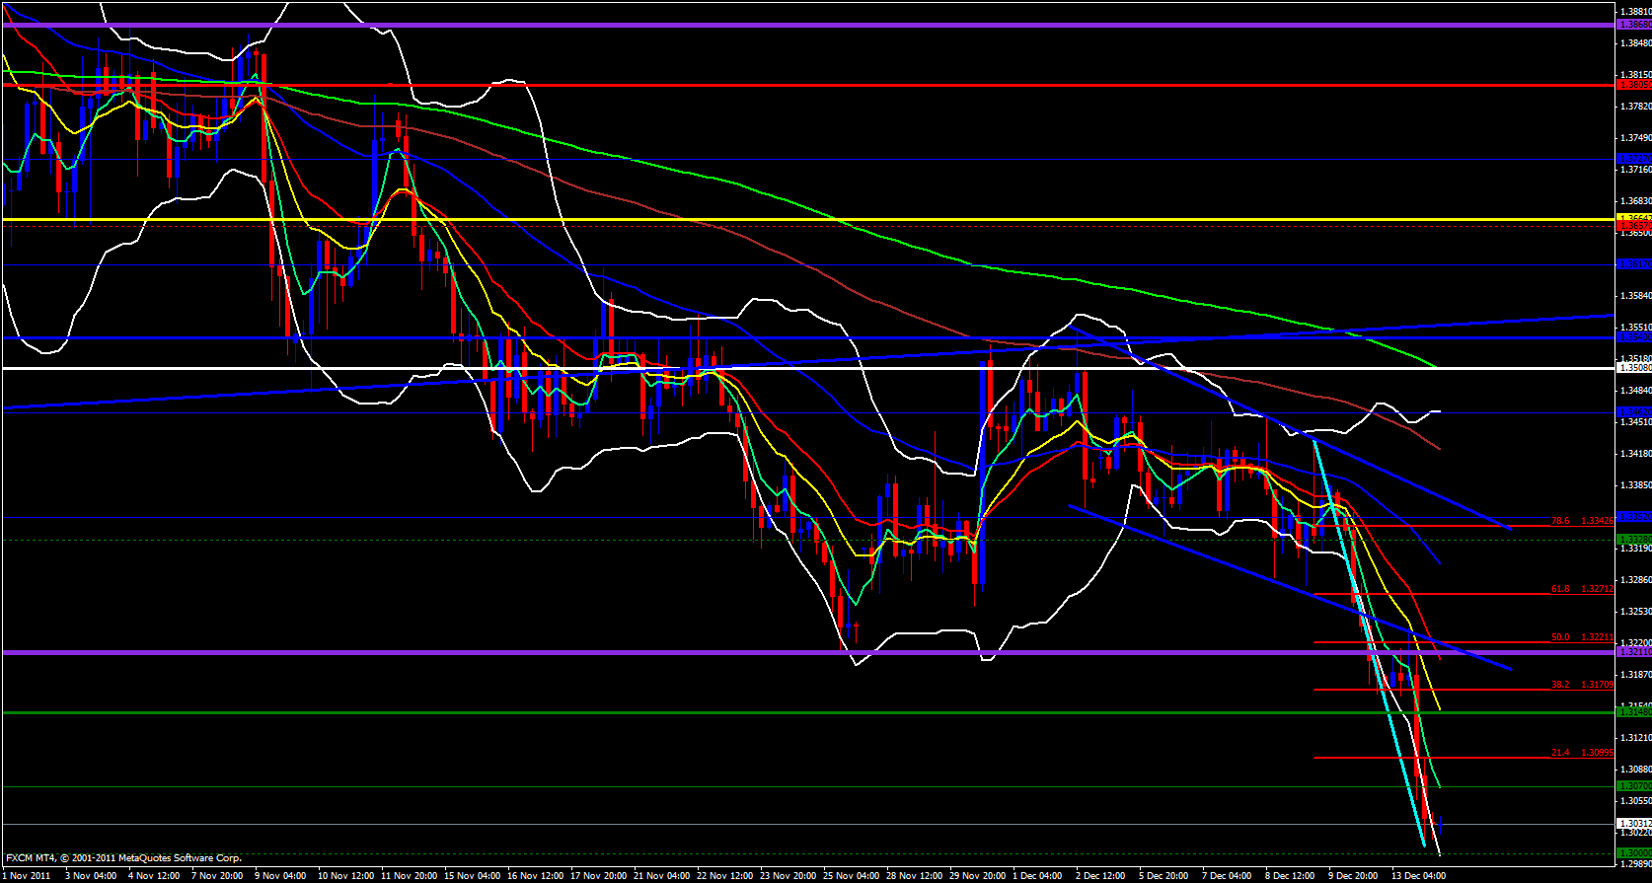Screen dimensions: 1652x883
Task: Click the current price 1.30312 label
Action: point(1633,823)
